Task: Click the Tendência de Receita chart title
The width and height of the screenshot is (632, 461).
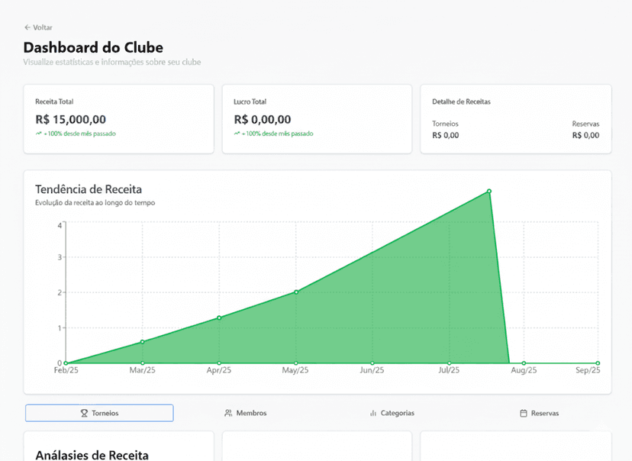Action: (x=89, y=189)
